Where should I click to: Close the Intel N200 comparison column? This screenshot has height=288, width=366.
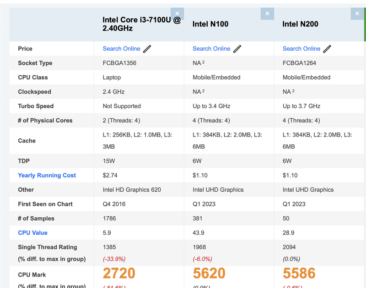[x=357, y=14]
